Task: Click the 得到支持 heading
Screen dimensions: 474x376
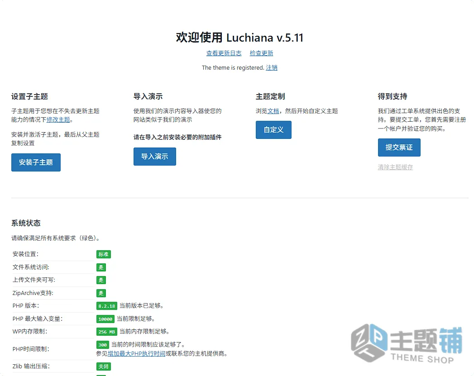Action: click(x=393, y=96)
